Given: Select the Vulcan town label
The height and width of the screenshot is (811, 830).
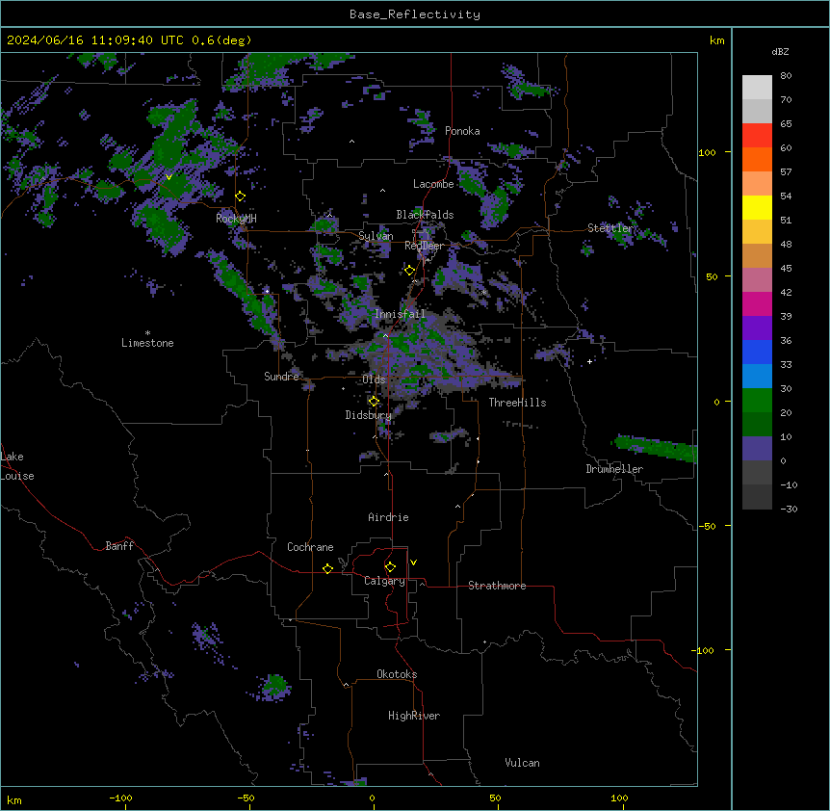Looking at the screenshot, I should pos(523,763).
